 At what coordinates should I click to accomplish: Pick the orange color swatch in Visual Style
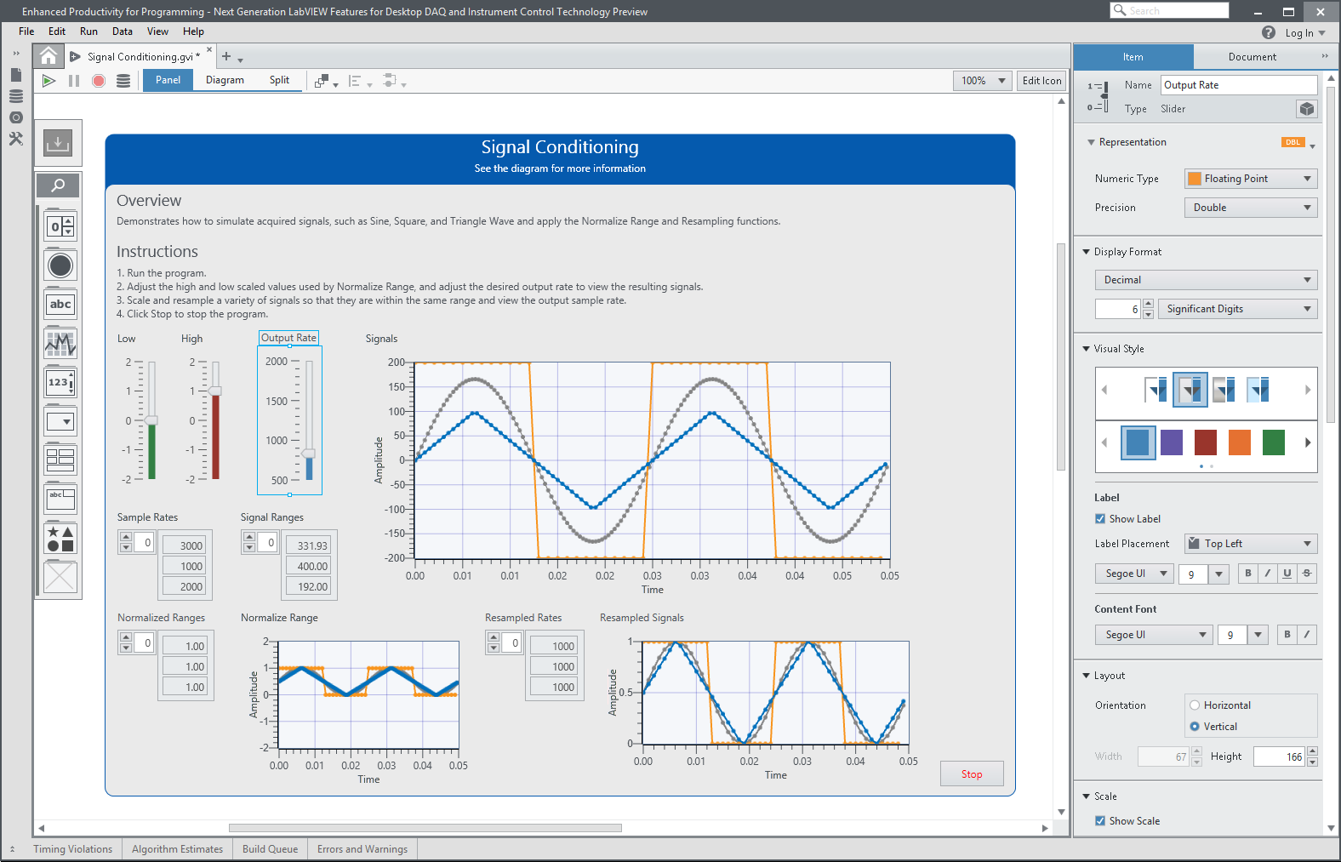[1239, 442]
